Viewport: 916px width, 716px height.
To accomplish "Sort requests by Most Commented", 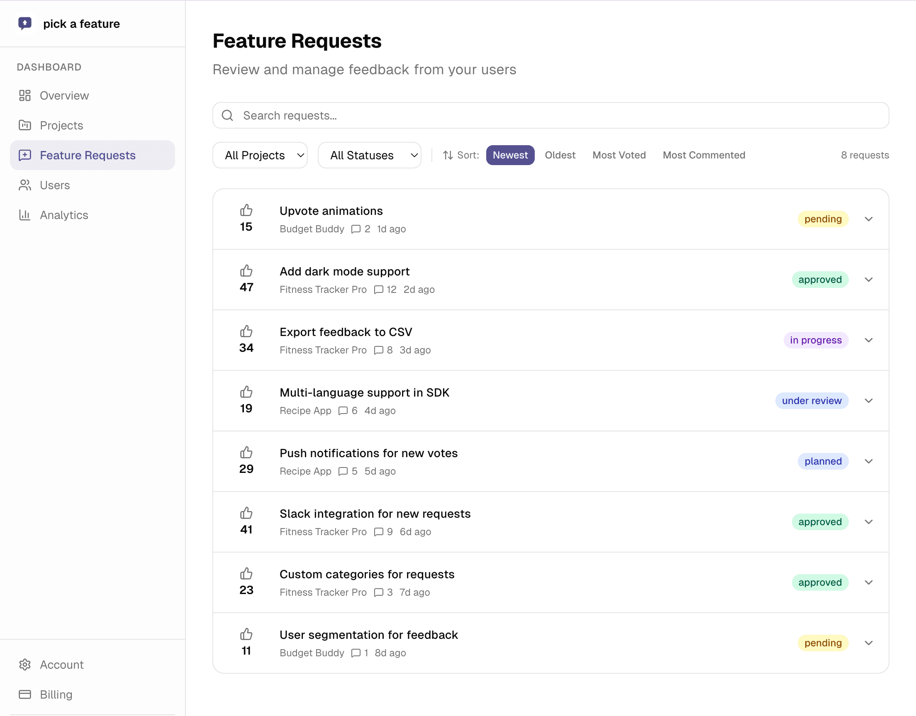I will tap(704, 155).
